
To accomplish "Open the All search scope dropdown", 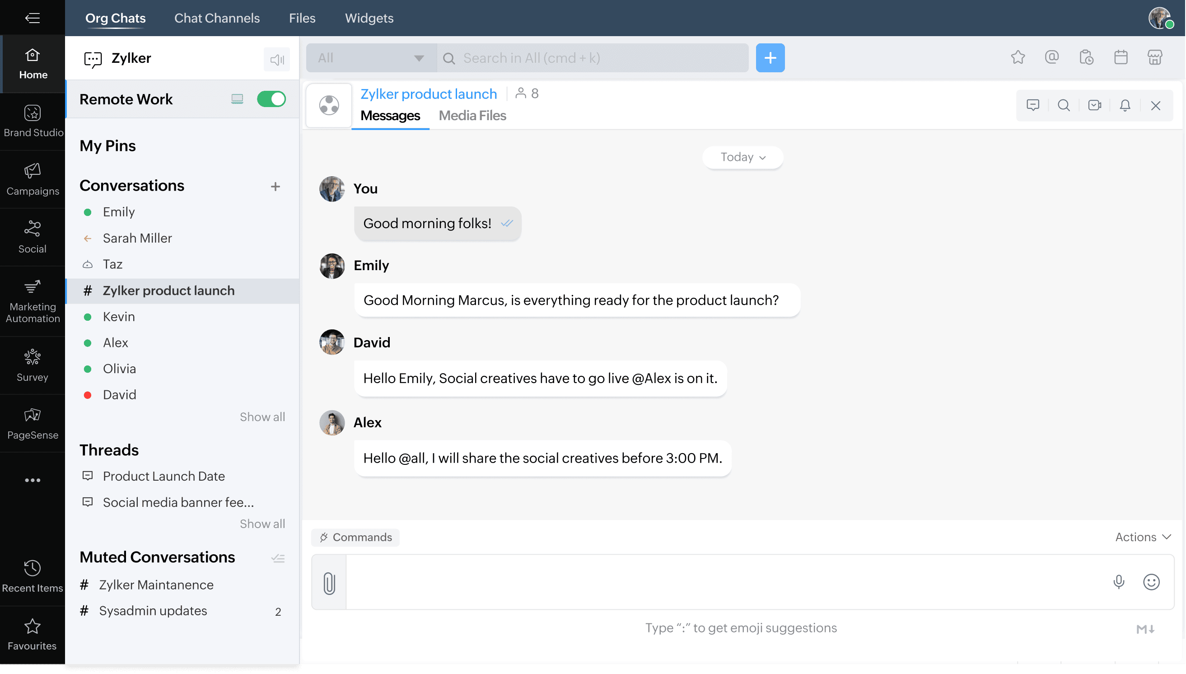I will pos(371,58).
